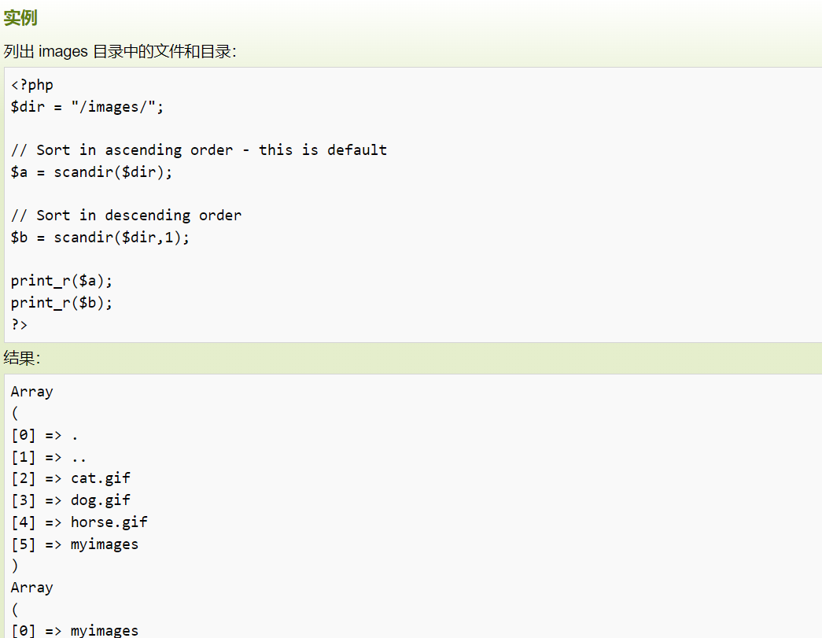
Task: Click the "[2] => cat.gif" output entry
Action: 71,478
